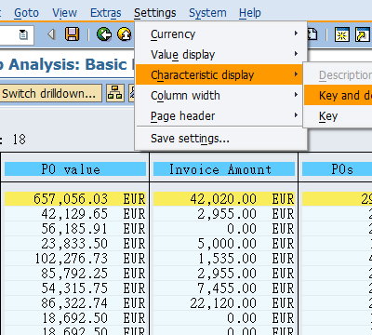Screen dimensions: 372x335
Task: Click the PO value column header
Action: point(75,169)
